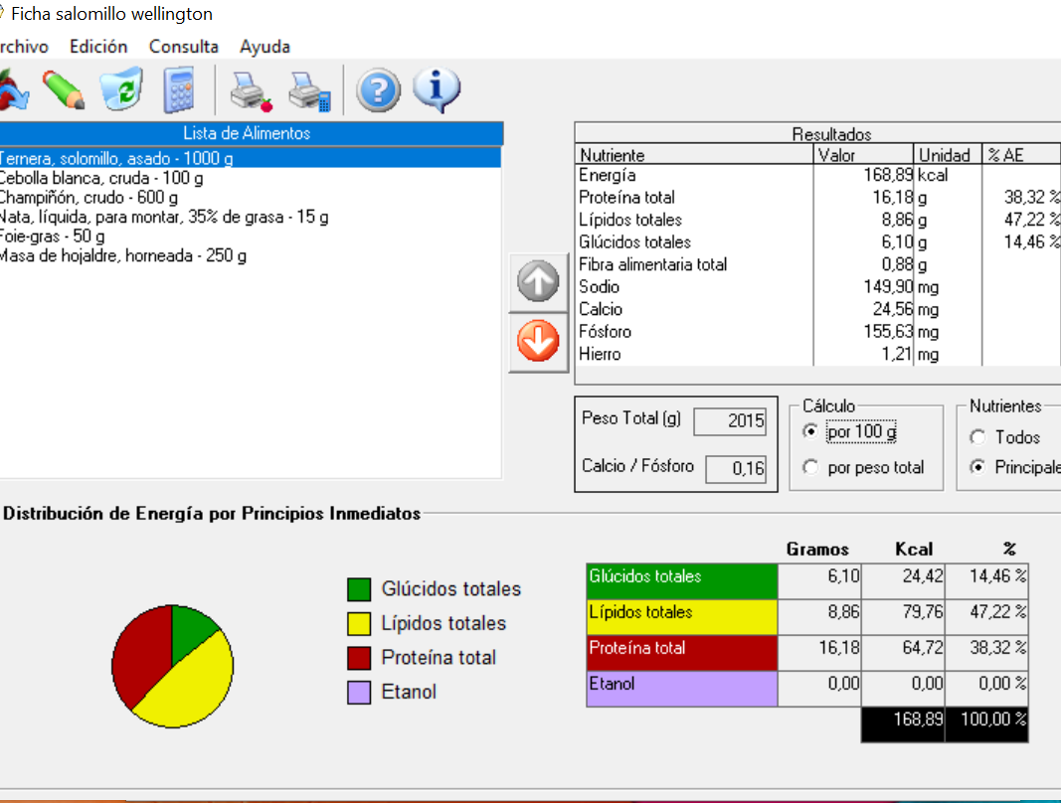The width and height of the screenshot is (1061, 803).
Task: Open the Ayuda menu
Action: point(265,47)
